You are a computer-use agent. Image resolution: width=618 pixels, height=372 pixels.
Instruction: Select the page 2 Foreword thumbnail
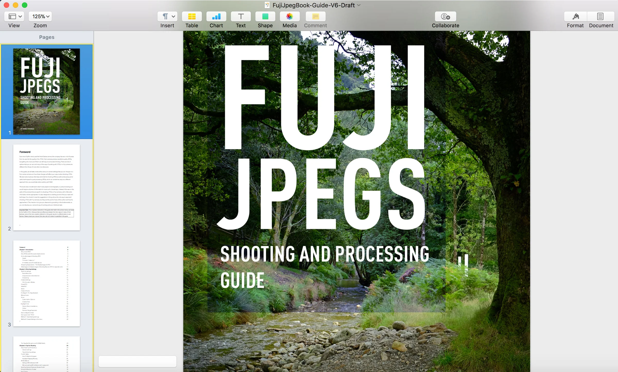click(47, 187)
